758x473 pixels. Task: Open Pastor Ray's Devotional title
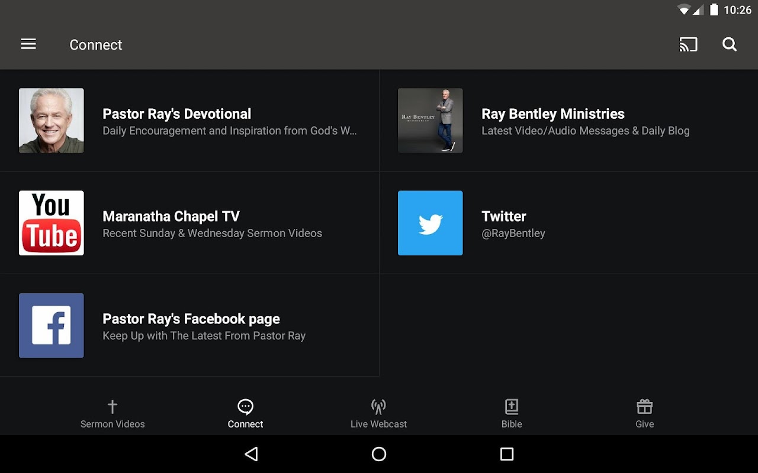coord(177,114)
